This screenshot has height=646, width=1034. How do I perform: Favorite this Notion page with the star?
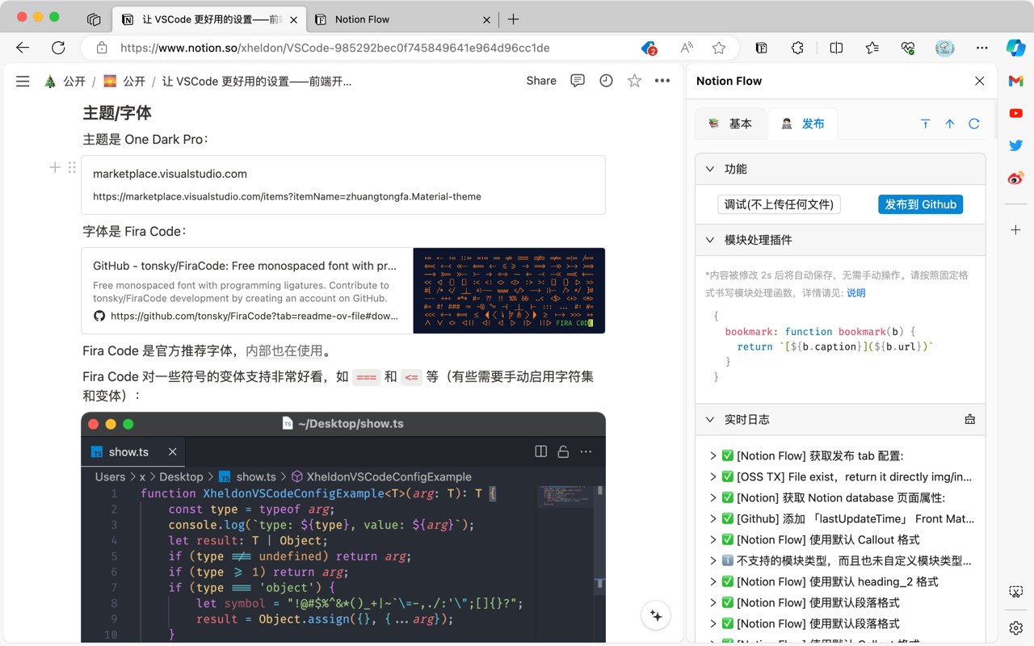[x=635, y=81]
